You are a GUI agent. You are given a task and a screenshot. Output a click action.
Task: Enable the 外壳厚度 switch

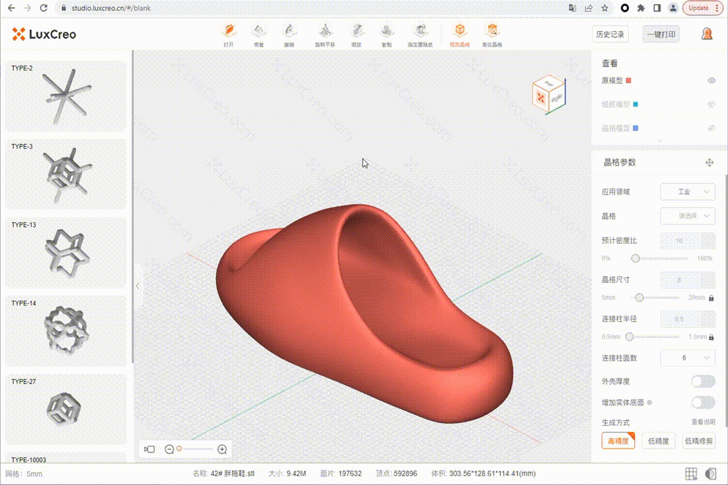703,381
